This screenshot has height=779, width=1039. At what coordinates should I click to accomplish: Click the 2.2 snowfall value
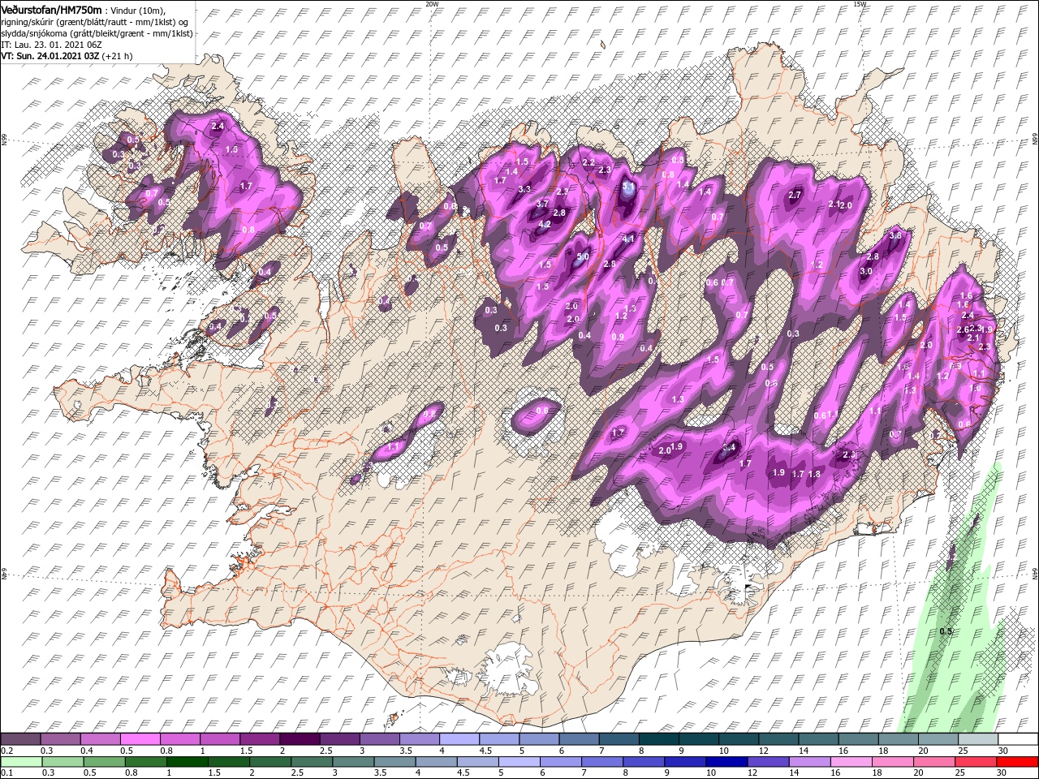coord(588,162)
